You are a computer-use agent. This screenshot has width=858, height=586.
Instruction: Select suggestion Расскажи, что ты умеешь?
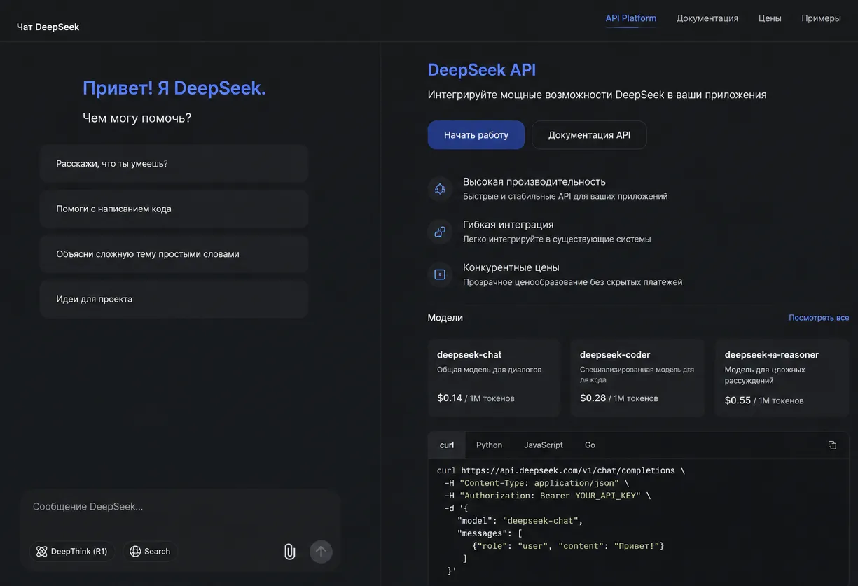tap(174, 164)
